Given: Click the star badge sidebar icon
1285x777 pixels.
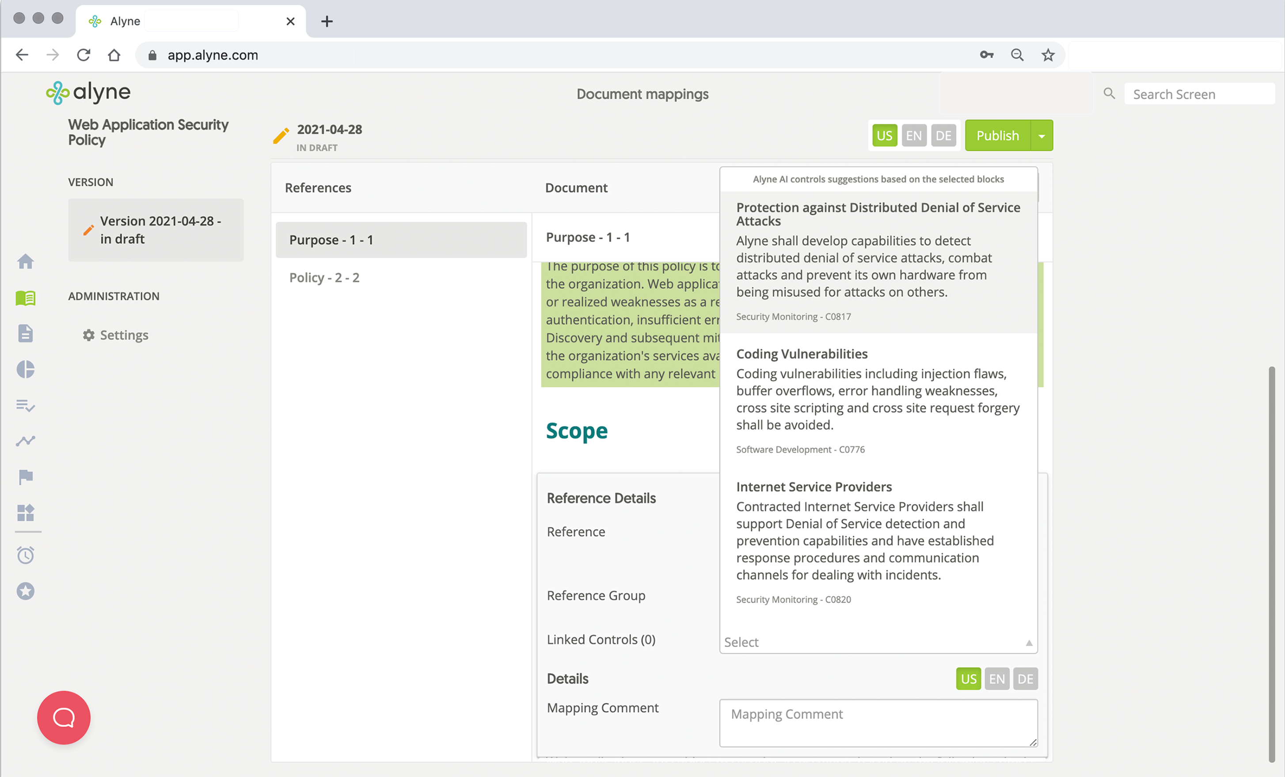Looking at the screenshot, I should pos(25,591).
